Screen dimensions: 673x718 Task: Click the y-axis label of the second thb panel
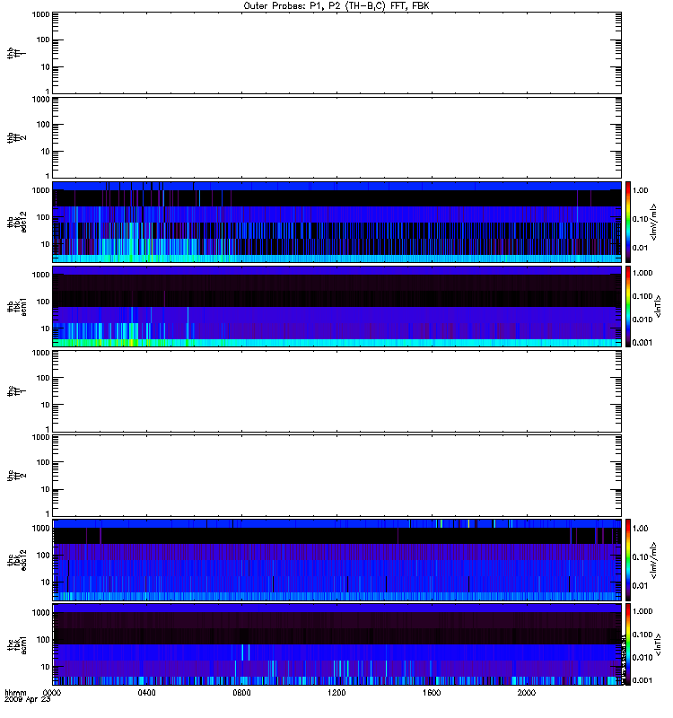coord(17,138)
